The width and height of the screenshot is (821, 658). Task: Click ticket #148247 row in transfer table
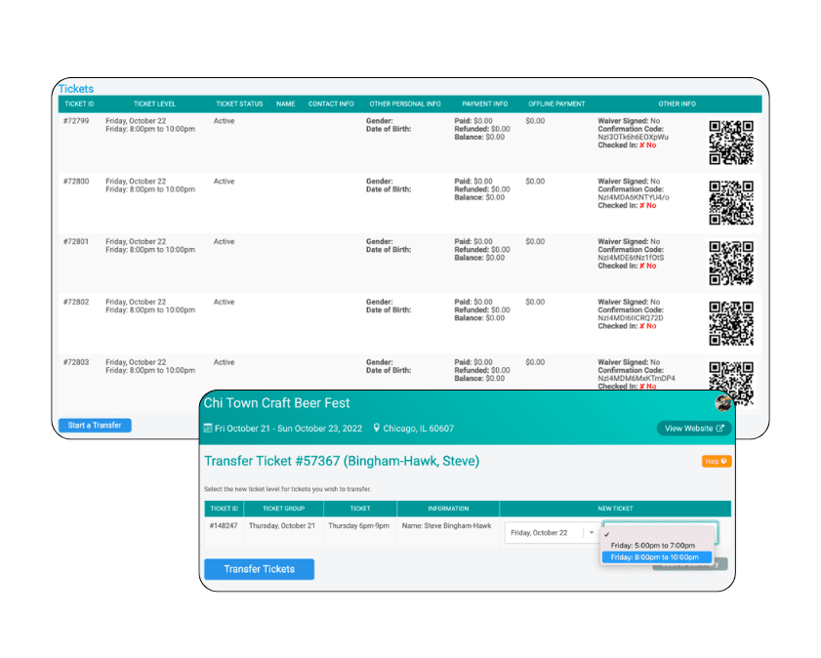point(224,526)
